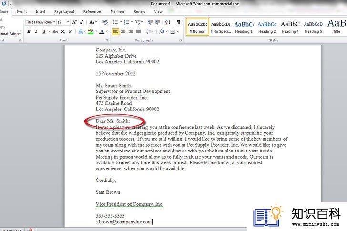Expand bullet library dropdown arrow
Screen dimensions: 347x231
click(x=121, y=22)
